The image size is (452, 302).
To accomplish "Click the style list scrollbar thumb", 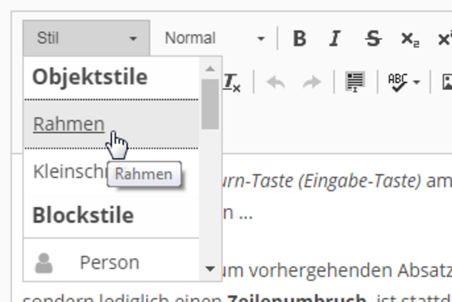I will coord(210,104).
